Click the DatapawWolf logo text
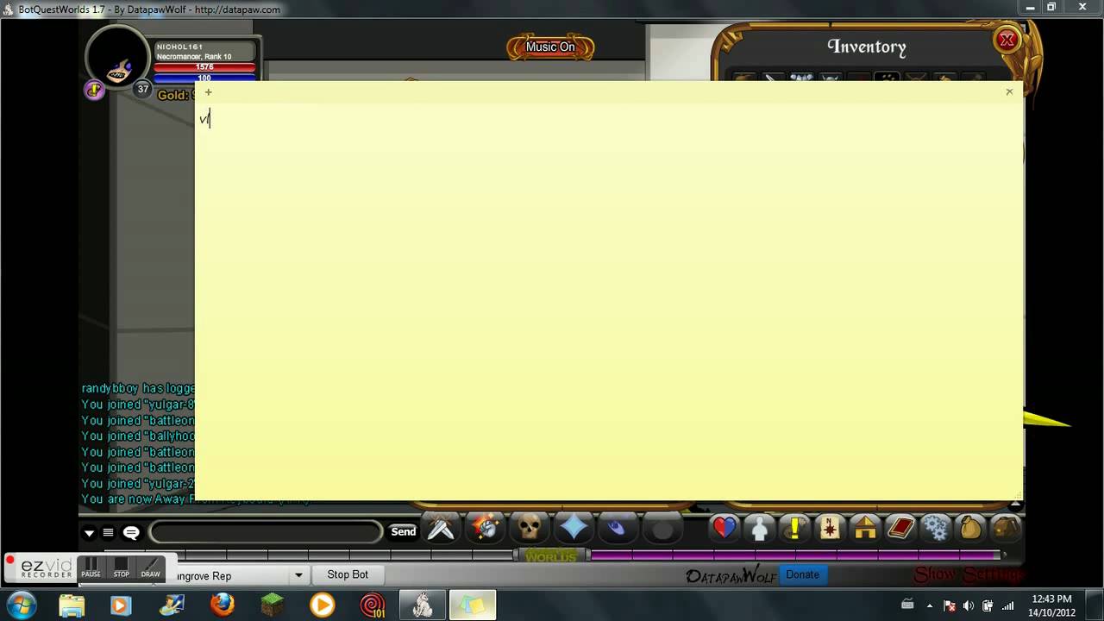The width and height of the screenshot is (1104, 621). 731,575
